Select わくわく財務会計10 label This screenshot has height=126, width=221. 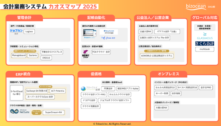pos(187,87)
